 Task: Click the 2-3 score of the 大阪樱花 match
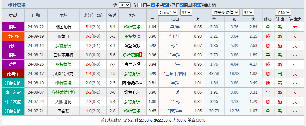click(88, 102)
